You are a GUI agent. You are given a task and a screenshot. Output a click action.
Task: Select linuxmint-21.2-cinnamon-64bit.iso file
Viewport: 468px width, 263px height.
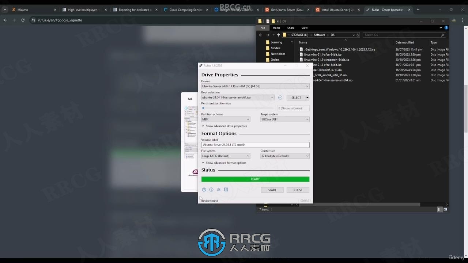pos(327,60)
